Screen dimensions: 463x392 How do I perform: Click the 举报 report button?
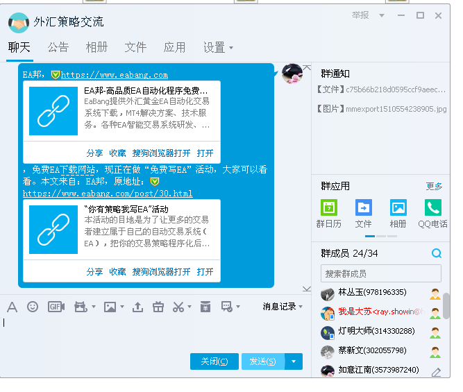click(360, 15)
